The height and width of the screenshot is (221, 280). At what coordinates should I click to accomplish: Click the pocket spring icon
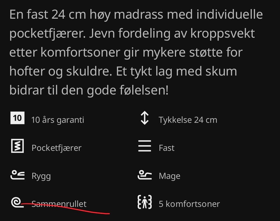pyautogui.click(x=17, y=146)
